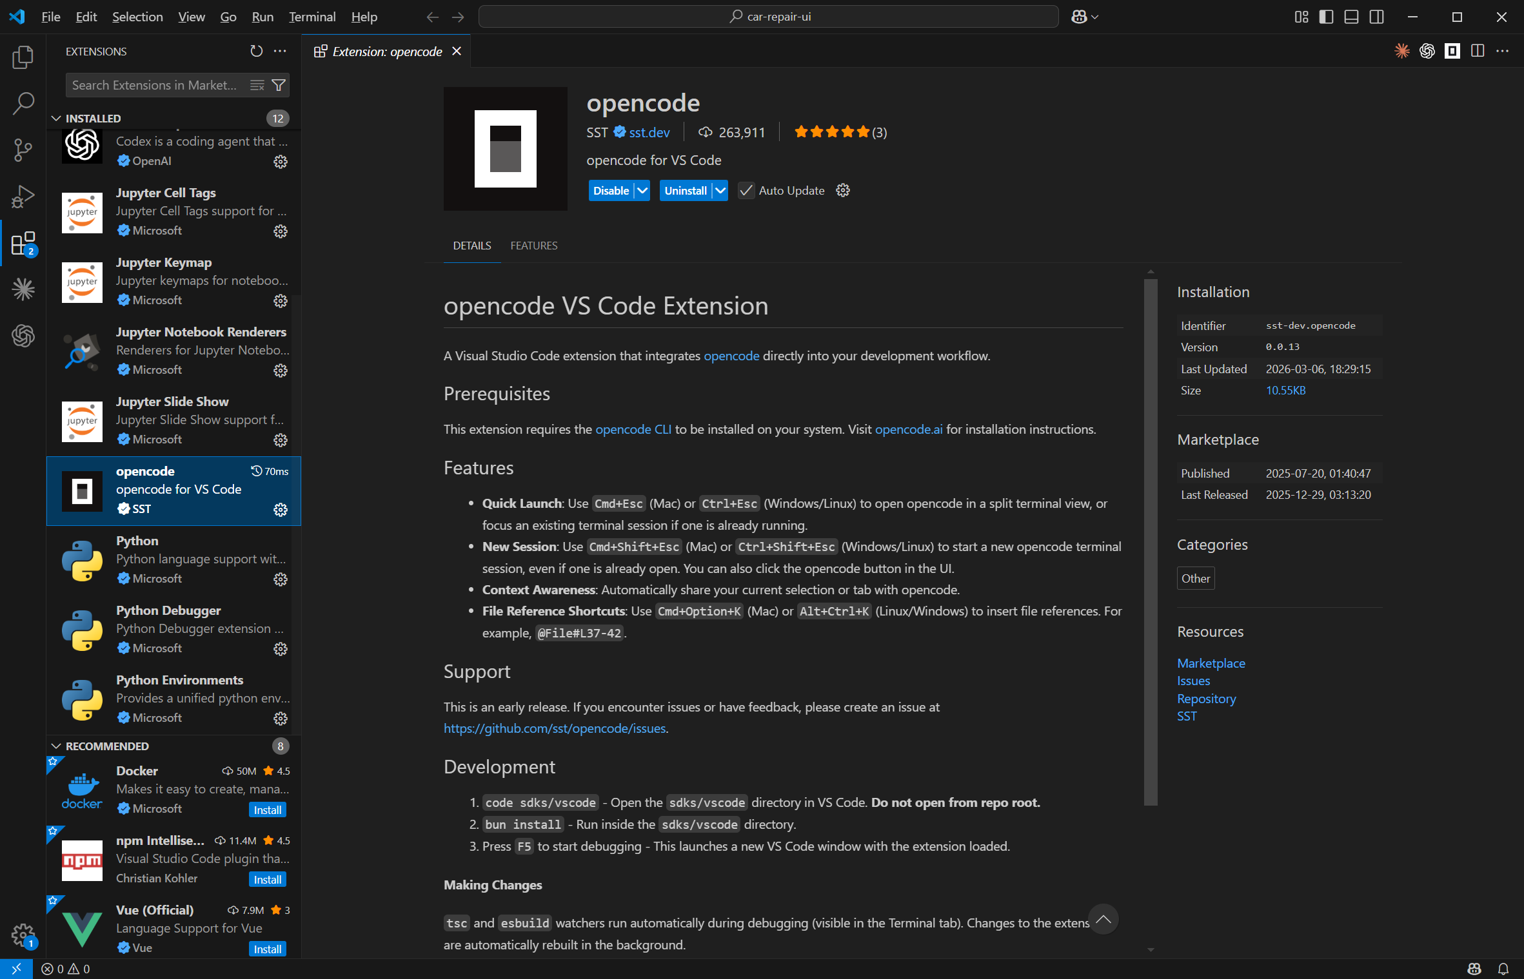This screenshot has width=1524, height=979.
Task: Switch to the FEATURES tab
Action: pyautogui.click(x=533, y=245)
